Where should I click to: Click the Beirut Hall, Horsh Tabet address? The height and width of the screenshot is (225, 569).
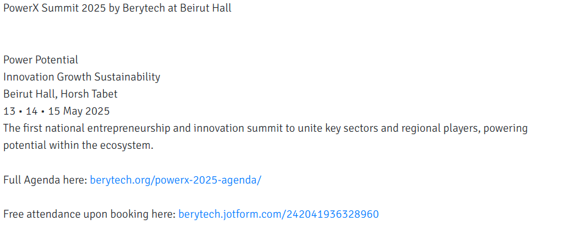pyautogui.click(x=60, y=94)
